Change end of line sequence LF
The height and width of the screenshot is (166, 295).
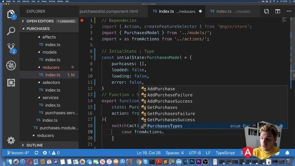tap(208, 153)
